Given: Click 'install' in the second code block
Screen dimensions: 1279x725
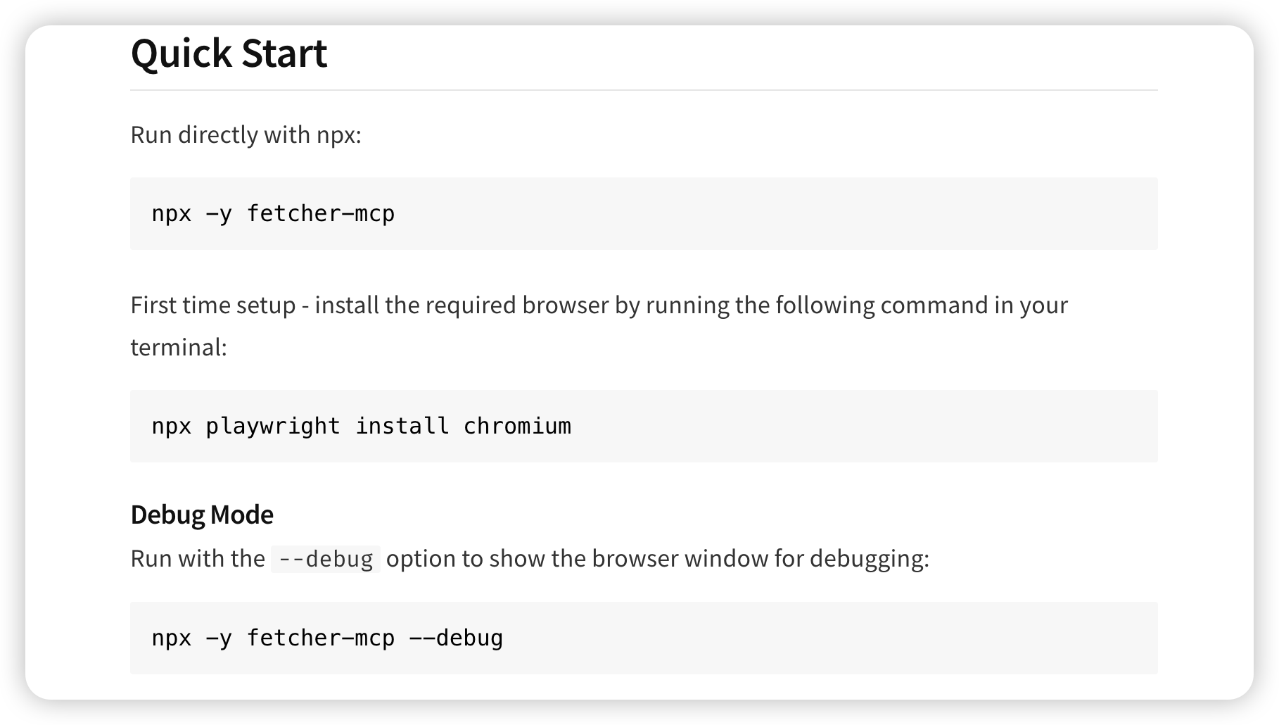Looking at the screenshot, I should click(402, 426).
